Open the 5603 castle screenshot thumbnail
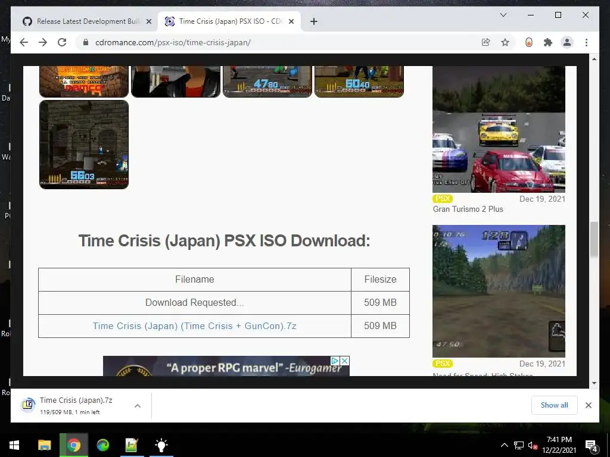The image size is (610, 457). [x=83, y=145]
